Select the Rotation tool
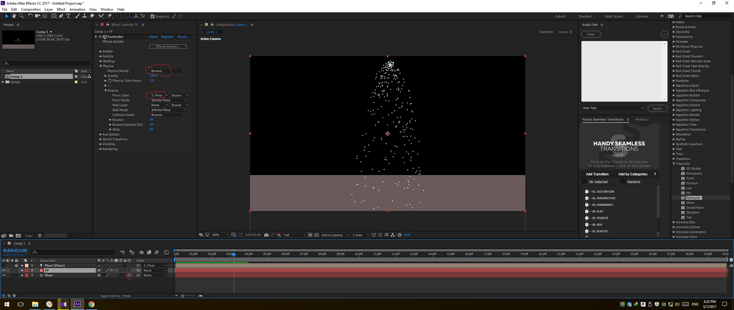The image size is (734, 310). coord(30,16)
